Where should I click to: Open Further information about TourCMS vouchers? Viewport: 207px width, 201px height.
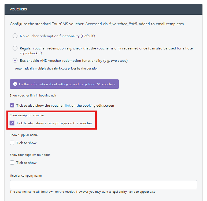coord(64,84)
